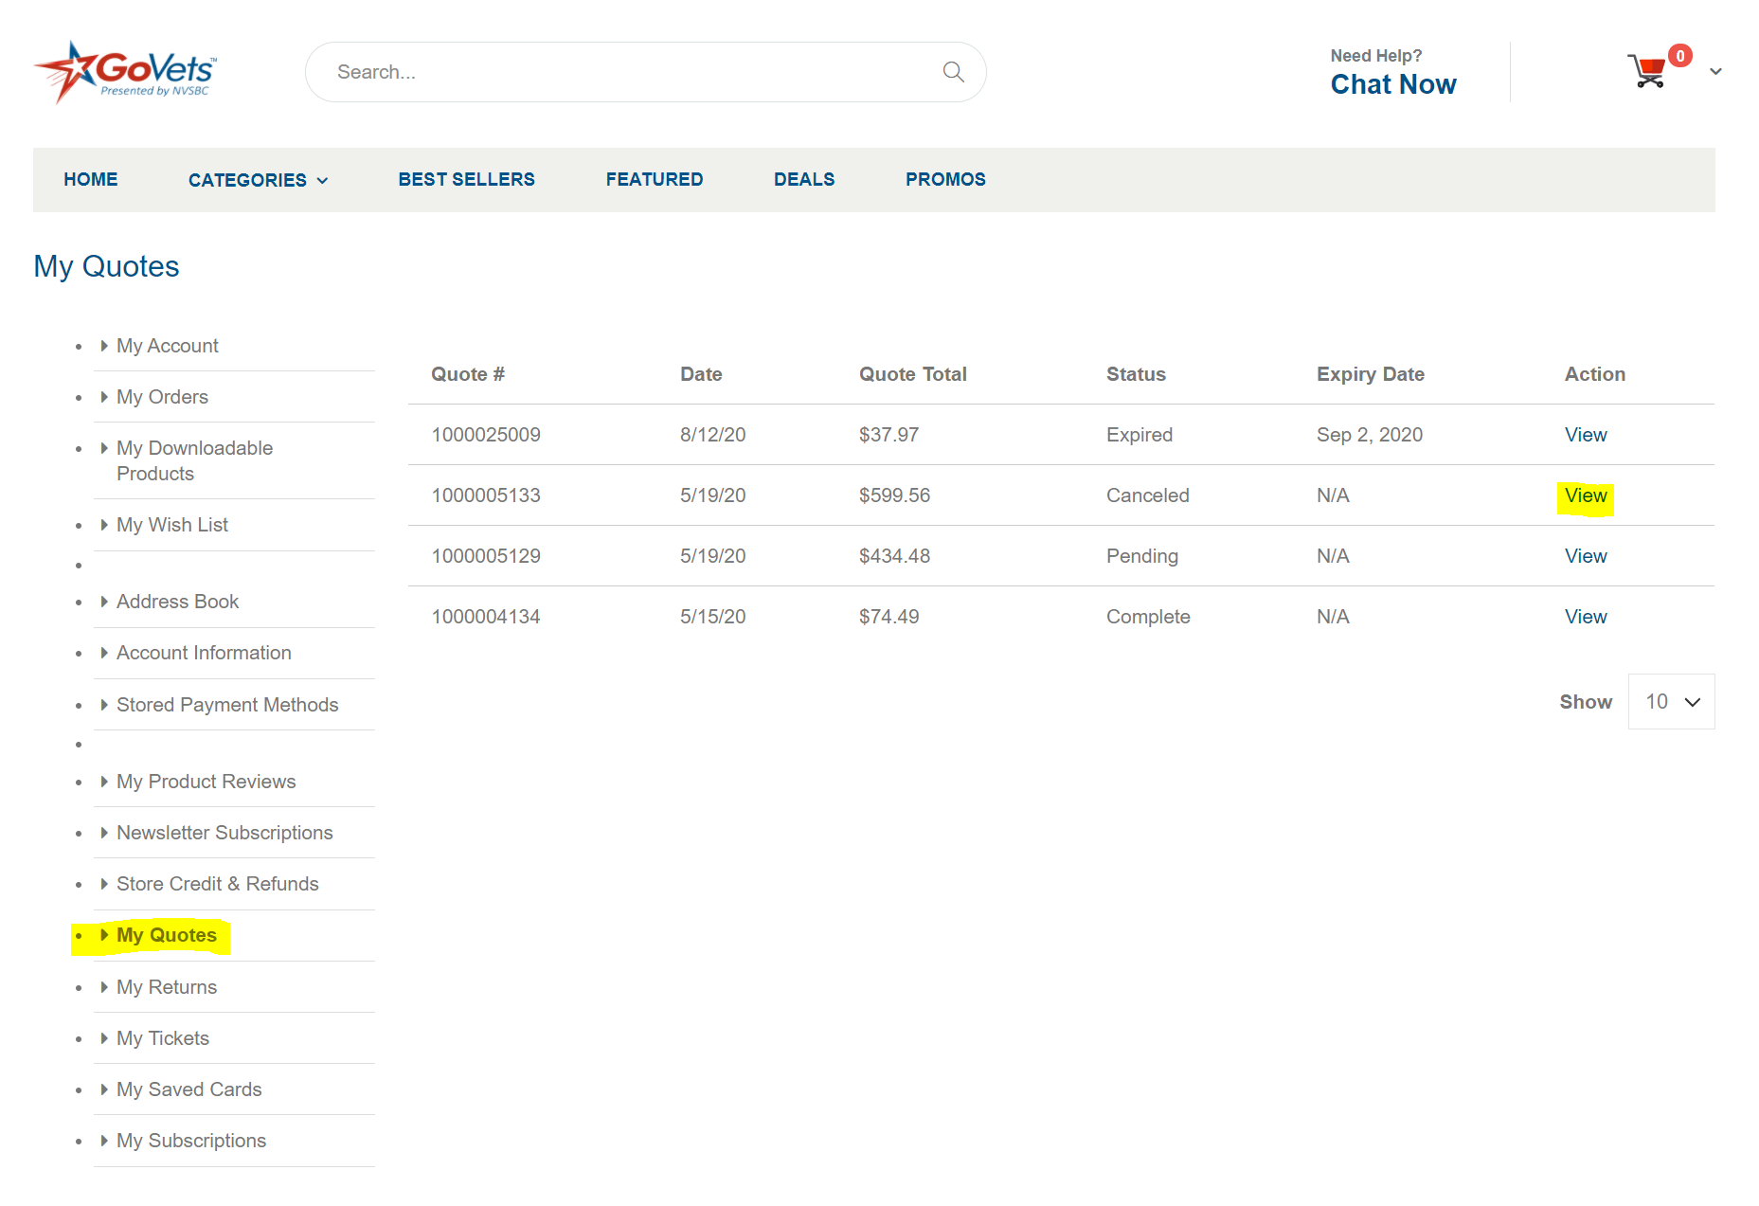Viewport: 1759px width, 1206px height.
Task: Go to Best Sellers in navigation
Action: tap(466, 179)
